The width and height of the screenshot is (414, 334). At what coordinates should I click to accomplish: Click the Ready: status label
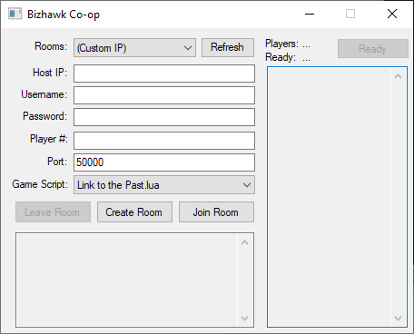click(281, 57)
